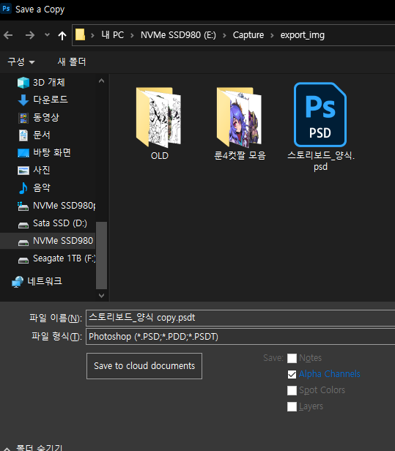This screenshot has height=451, width=395.
Task: Enable the Notes checkbox
Action: 292,358
